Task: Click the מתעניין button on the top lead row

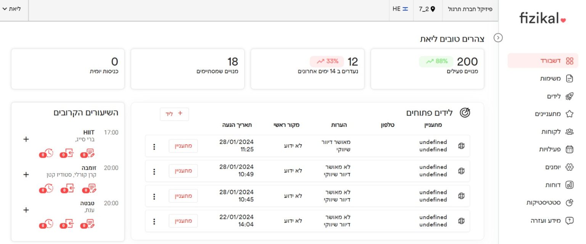Action: 183,145
